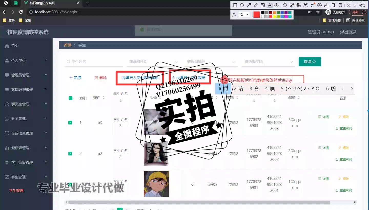369x210 pixels.
Task: Pick the orange color swatch
Action: click(x=274, y=13)
